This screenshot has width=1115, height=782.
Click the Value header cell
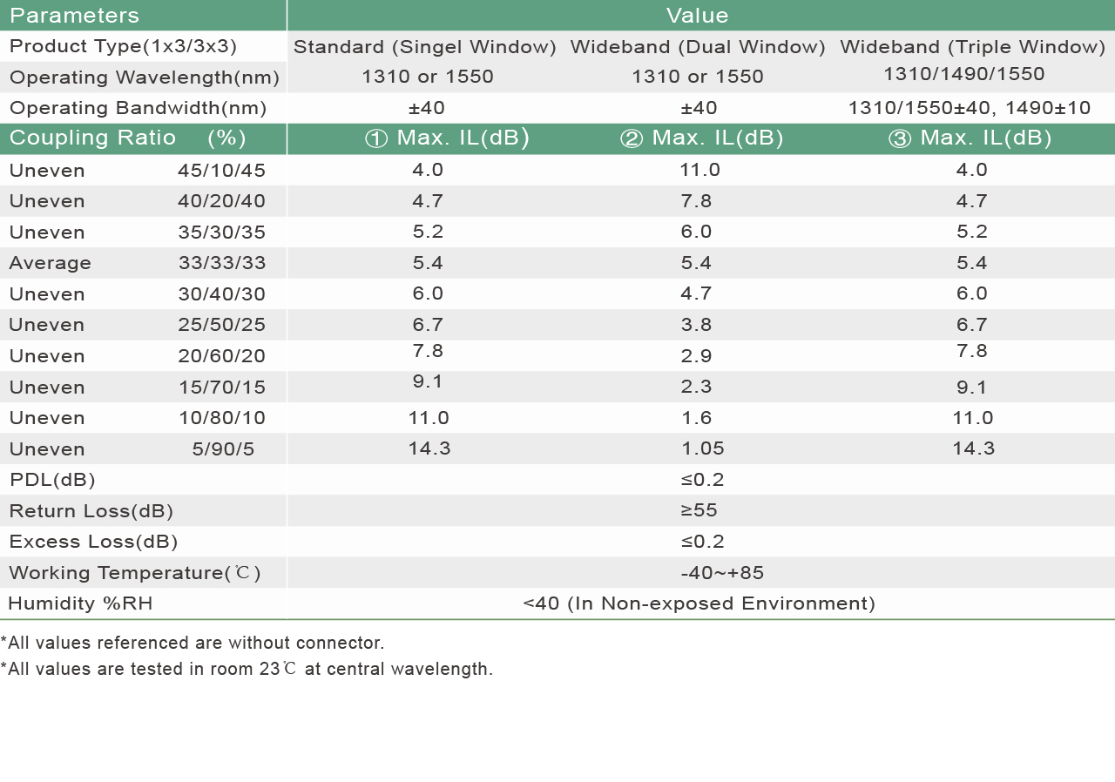click(x=701, y=16)
